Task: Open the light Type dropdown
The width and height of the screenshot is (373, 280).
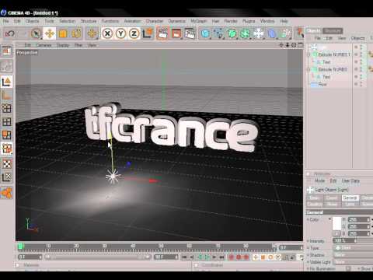Action: tap(353, 248)
